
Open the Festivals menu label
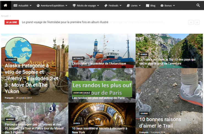[x=113, y=6]
